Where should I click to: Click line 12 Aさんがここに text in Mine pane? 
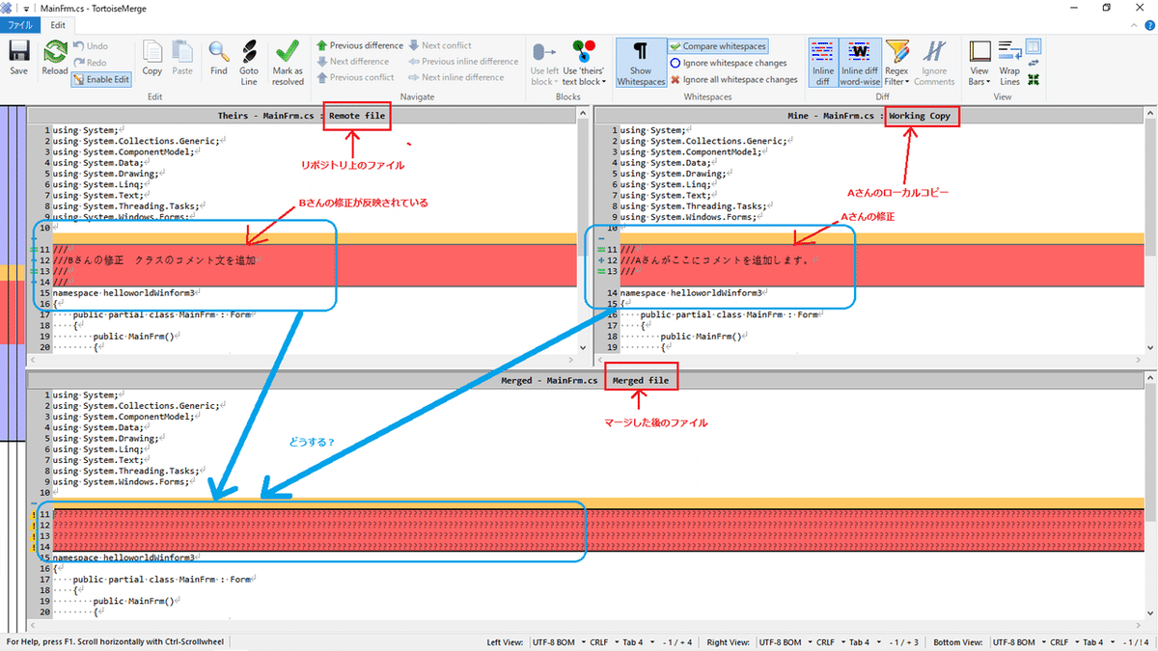[719, 260]
